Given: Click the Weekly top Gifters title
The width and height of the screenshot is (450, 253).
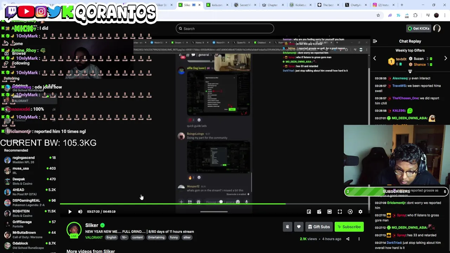Looking at the screenshot, I should click(x=410, y=50).
